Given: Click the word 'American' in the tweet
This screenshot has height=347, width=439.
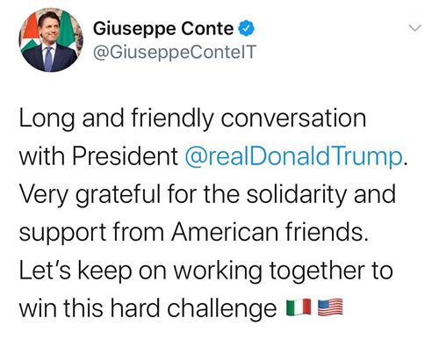Looking at the screenshot, I should click(x=225, y=232).
